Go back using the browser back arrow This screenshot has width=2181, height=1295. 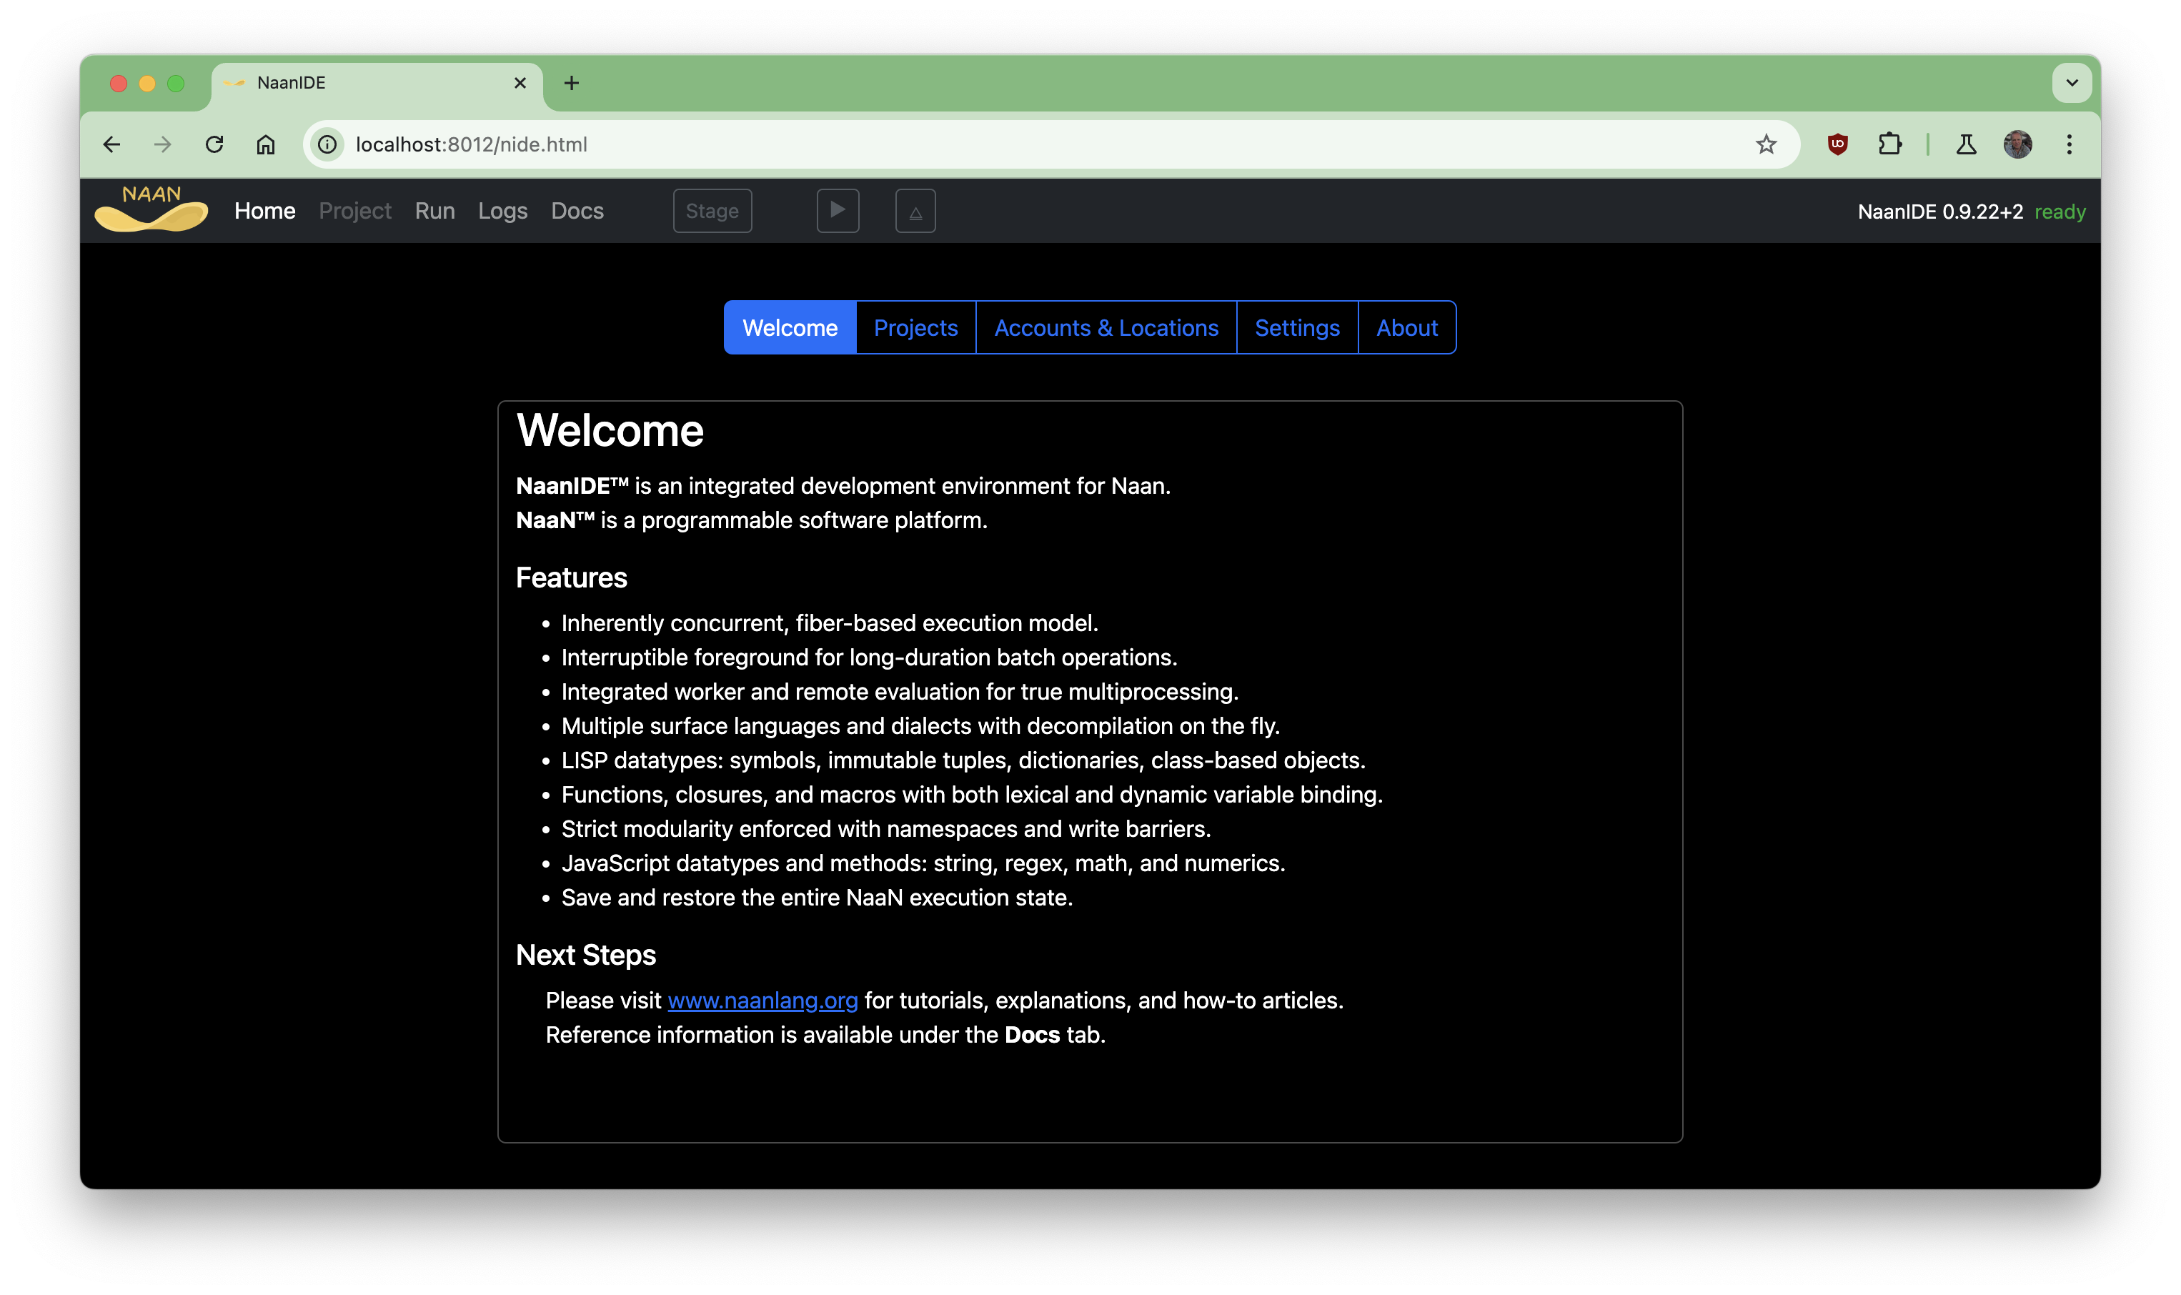(111, 144)
